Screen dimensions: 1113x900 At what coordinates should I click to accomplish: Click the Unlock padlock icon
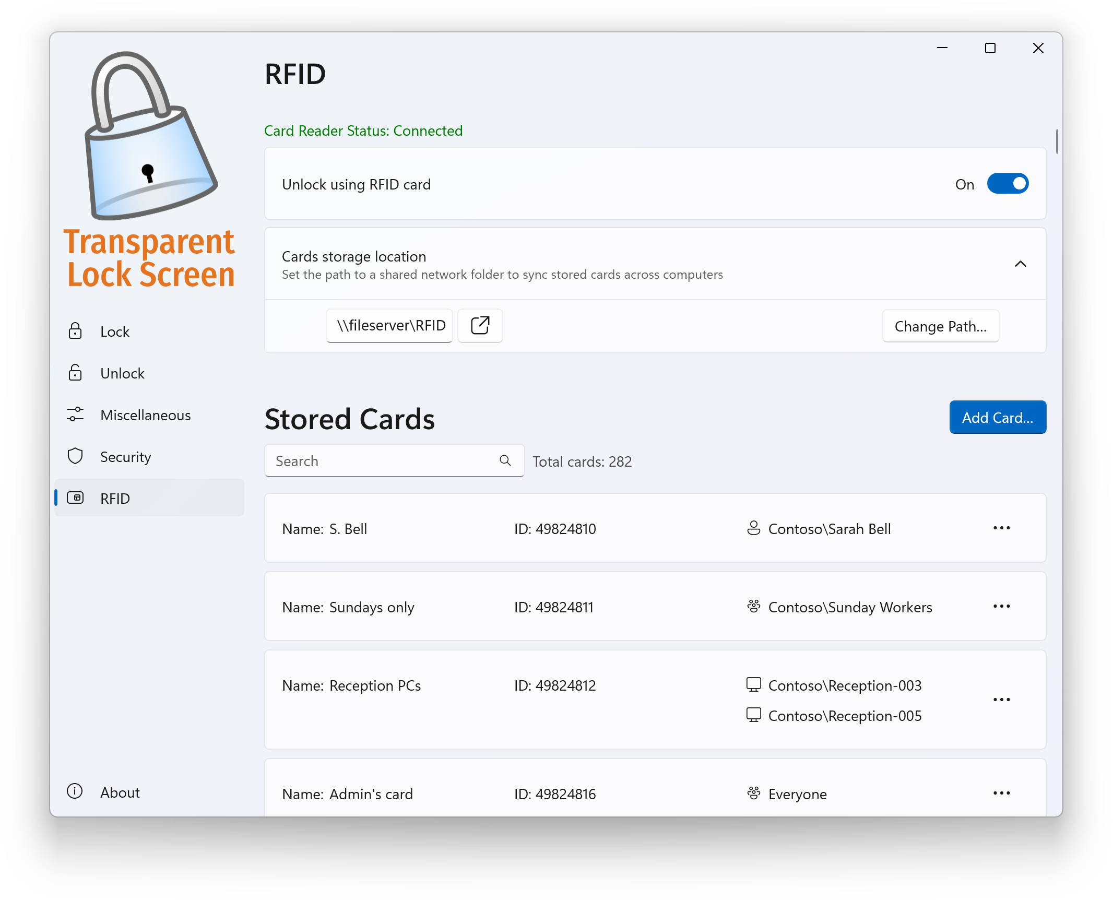point(76,373)
